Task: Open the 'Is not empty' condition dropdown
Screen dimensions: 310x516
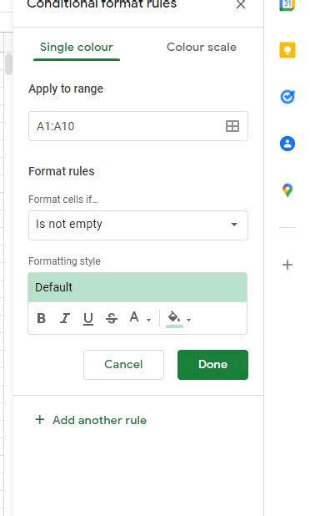Action: (x=138, y=225)
